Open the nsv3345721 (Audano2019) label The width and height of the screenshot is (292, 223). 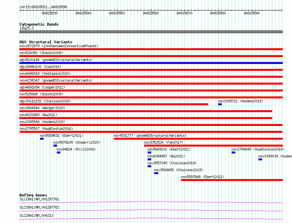click(x=240, y=101)
